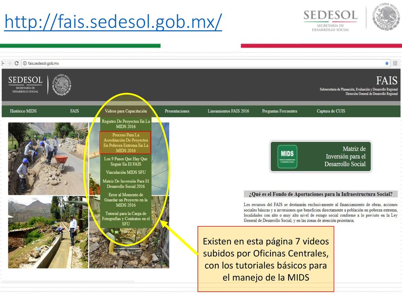Click the MIDS green badge icon

[x=287, y=157]
